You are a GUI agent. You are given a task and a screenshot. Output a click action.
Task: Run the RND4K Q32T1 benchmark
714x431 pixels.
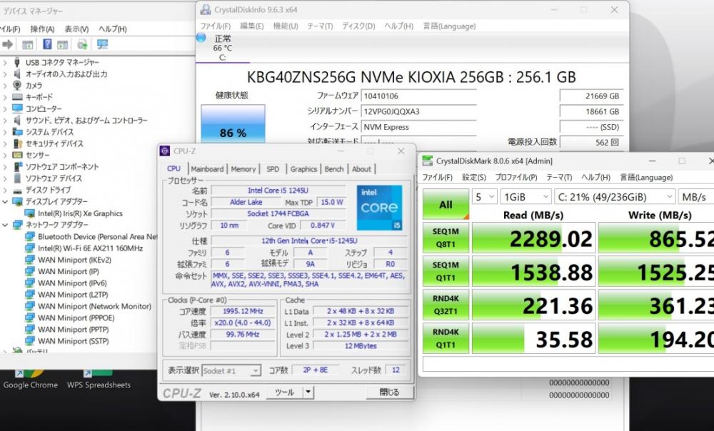[446, 305]
